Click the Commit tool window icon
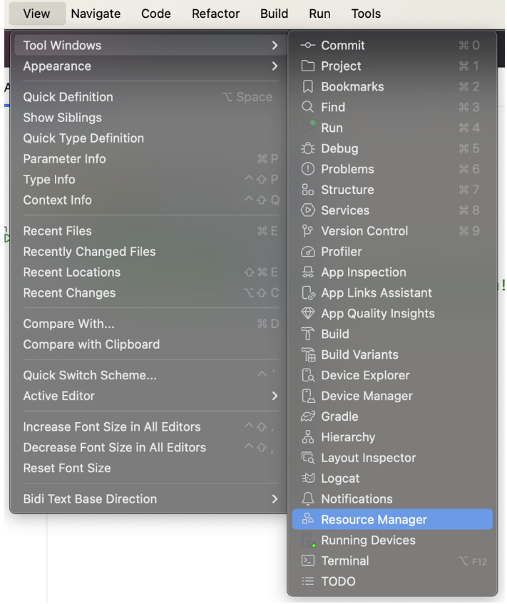 click(x=308, y=46)
